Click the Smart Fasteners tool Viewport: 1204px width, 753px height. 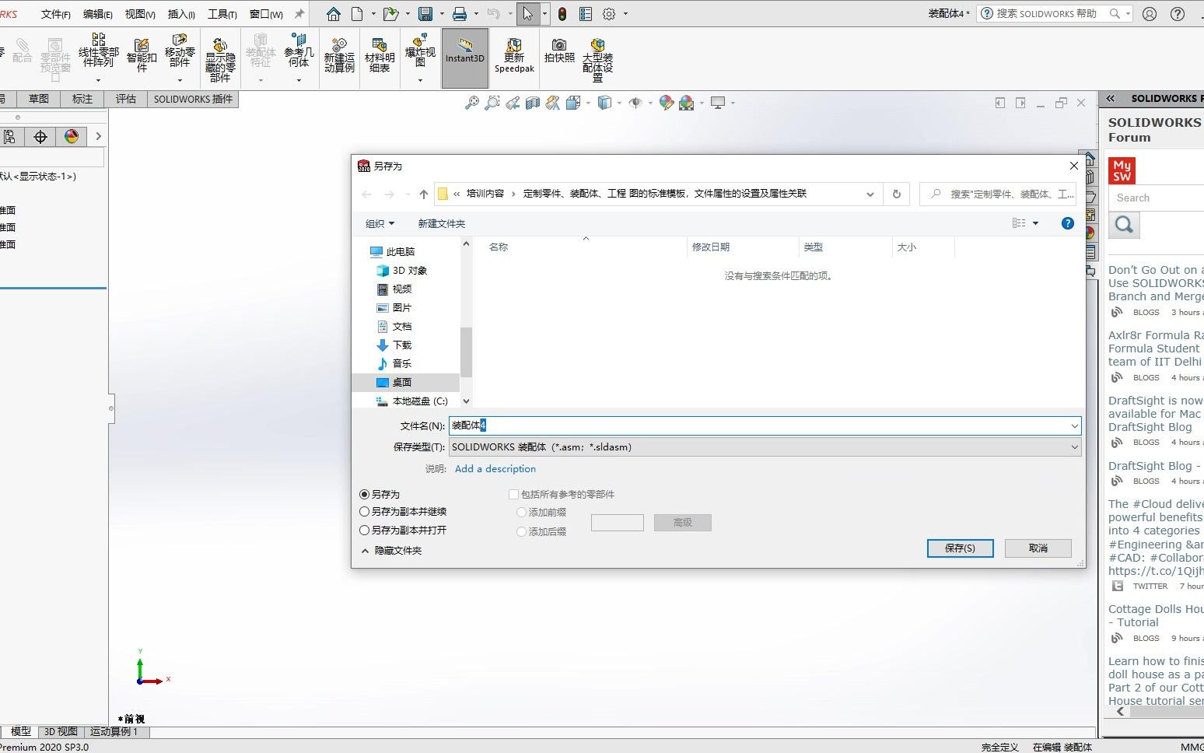(x=142, y=56)
